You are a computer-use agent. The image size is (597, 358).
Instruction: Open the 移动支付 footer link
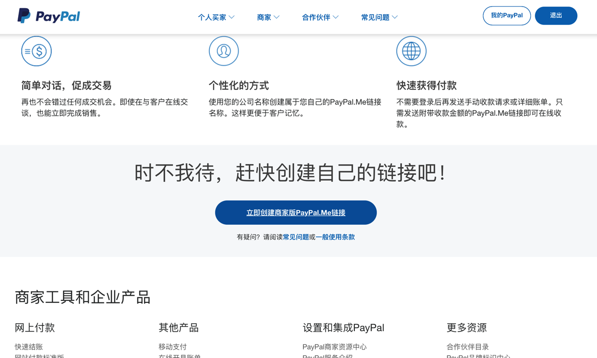tap(172, 346)
